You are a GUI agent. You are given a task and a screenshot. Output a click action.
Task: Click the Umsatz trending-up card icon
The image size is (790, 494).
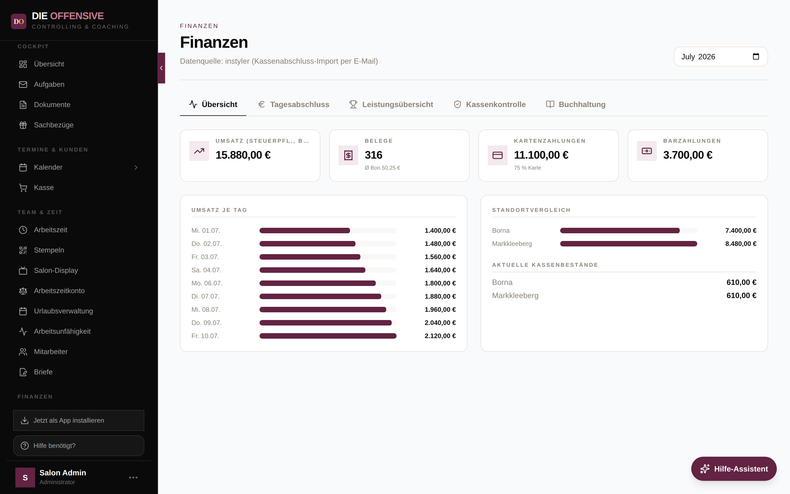pos(199,151)
